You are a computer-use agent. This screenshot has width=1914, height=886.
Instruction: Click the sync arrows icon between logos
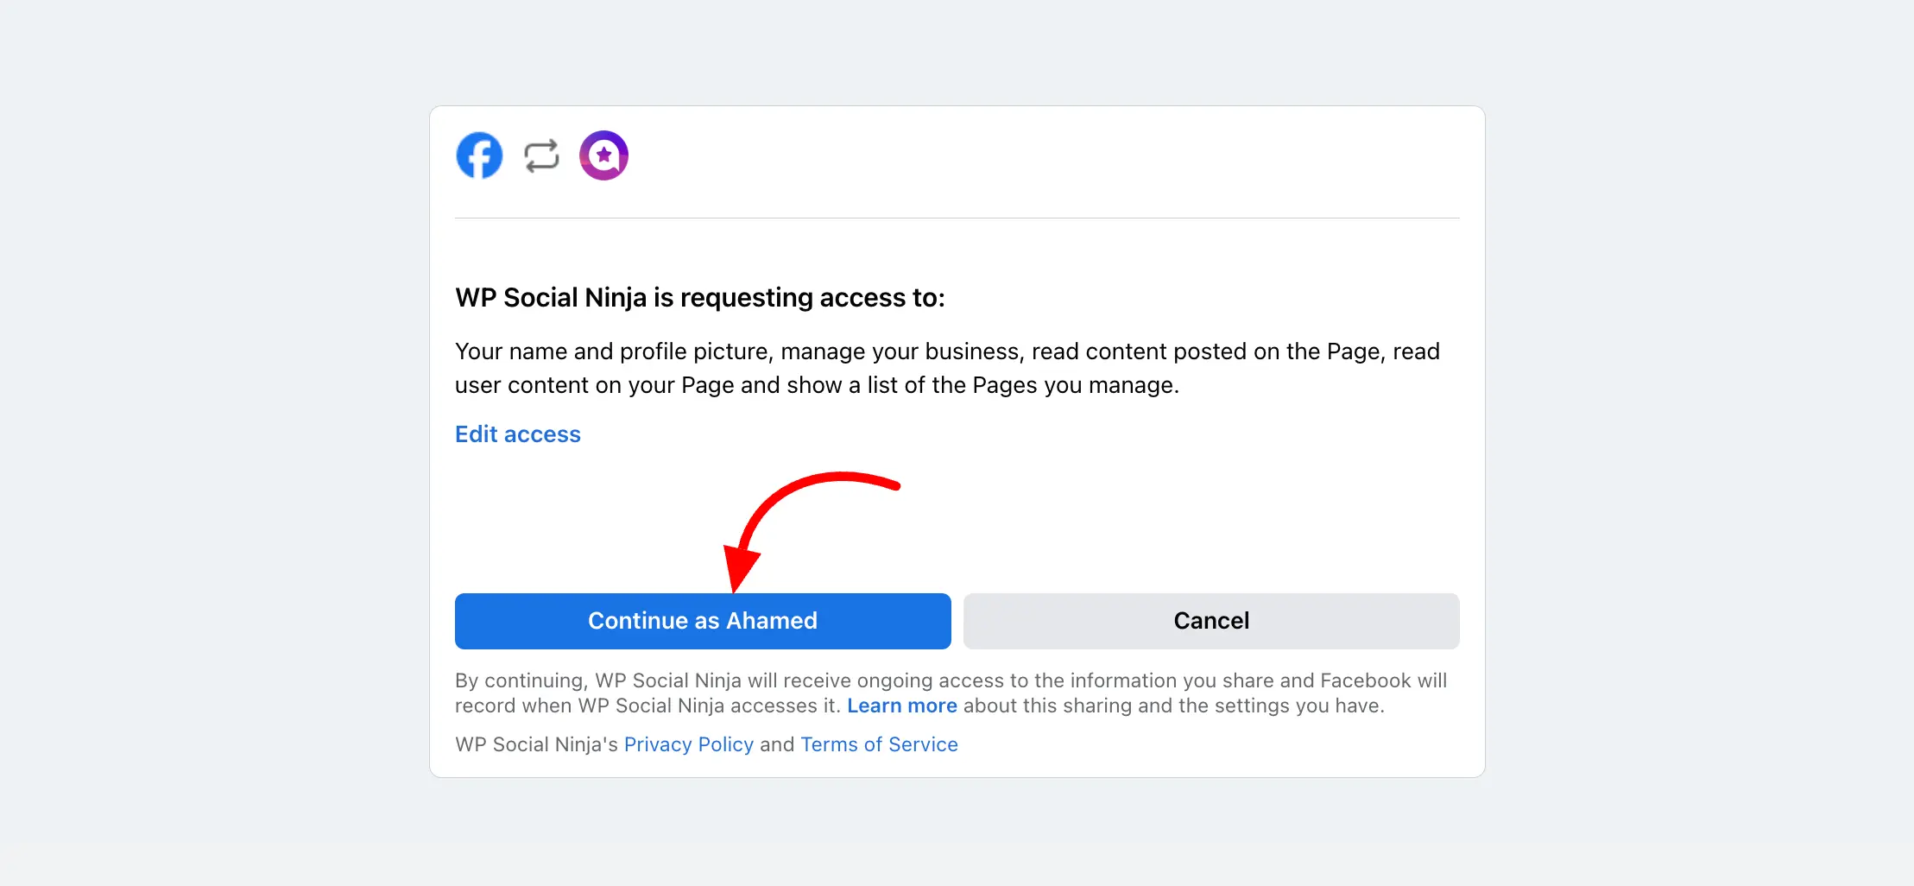[x=541, y=156]
